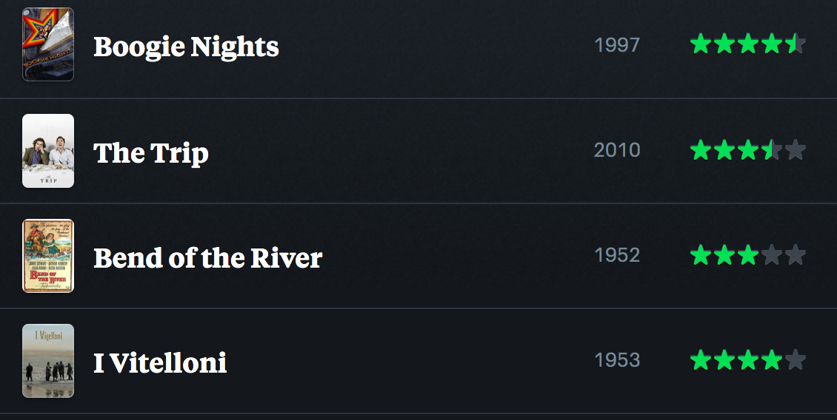Viewport: 837px width, 420px height.
Task: Open the Boogie Nights poster thumbnail
Action: click(48, 44)
